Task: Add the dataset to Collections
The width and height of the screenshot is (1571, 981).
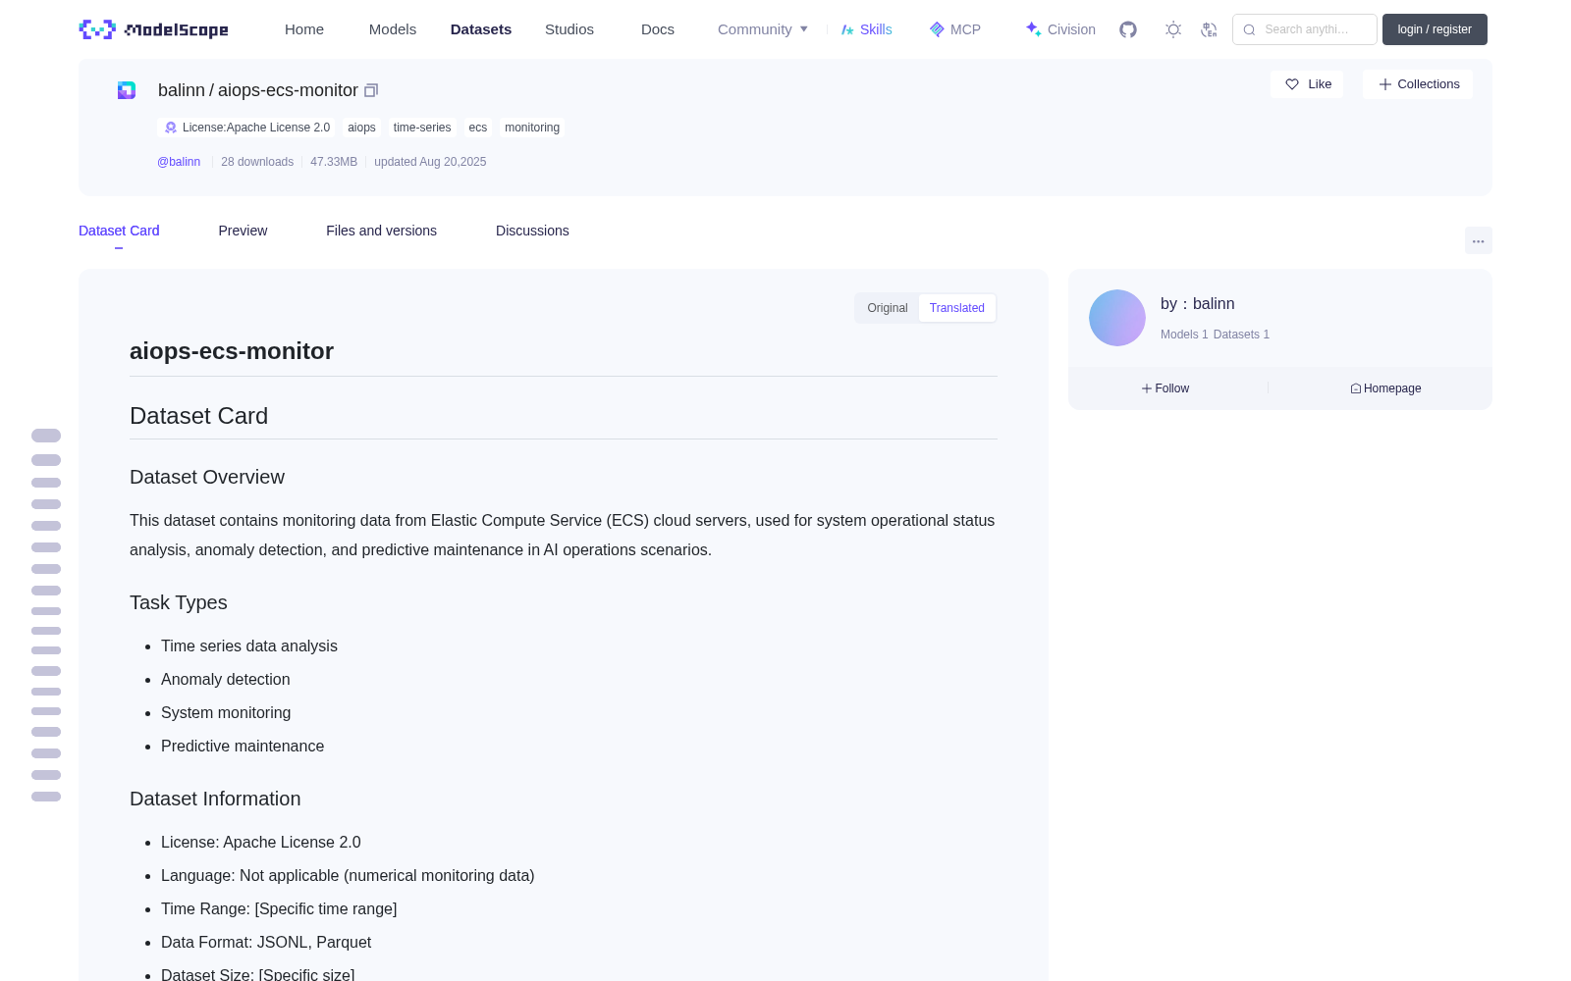Action: point(1418,84)
